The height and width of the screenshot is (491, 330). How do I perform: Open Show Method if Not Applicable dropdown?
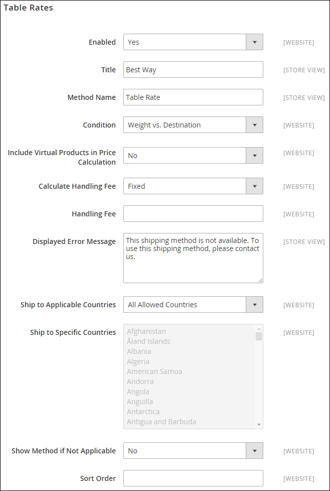(193, 451)
